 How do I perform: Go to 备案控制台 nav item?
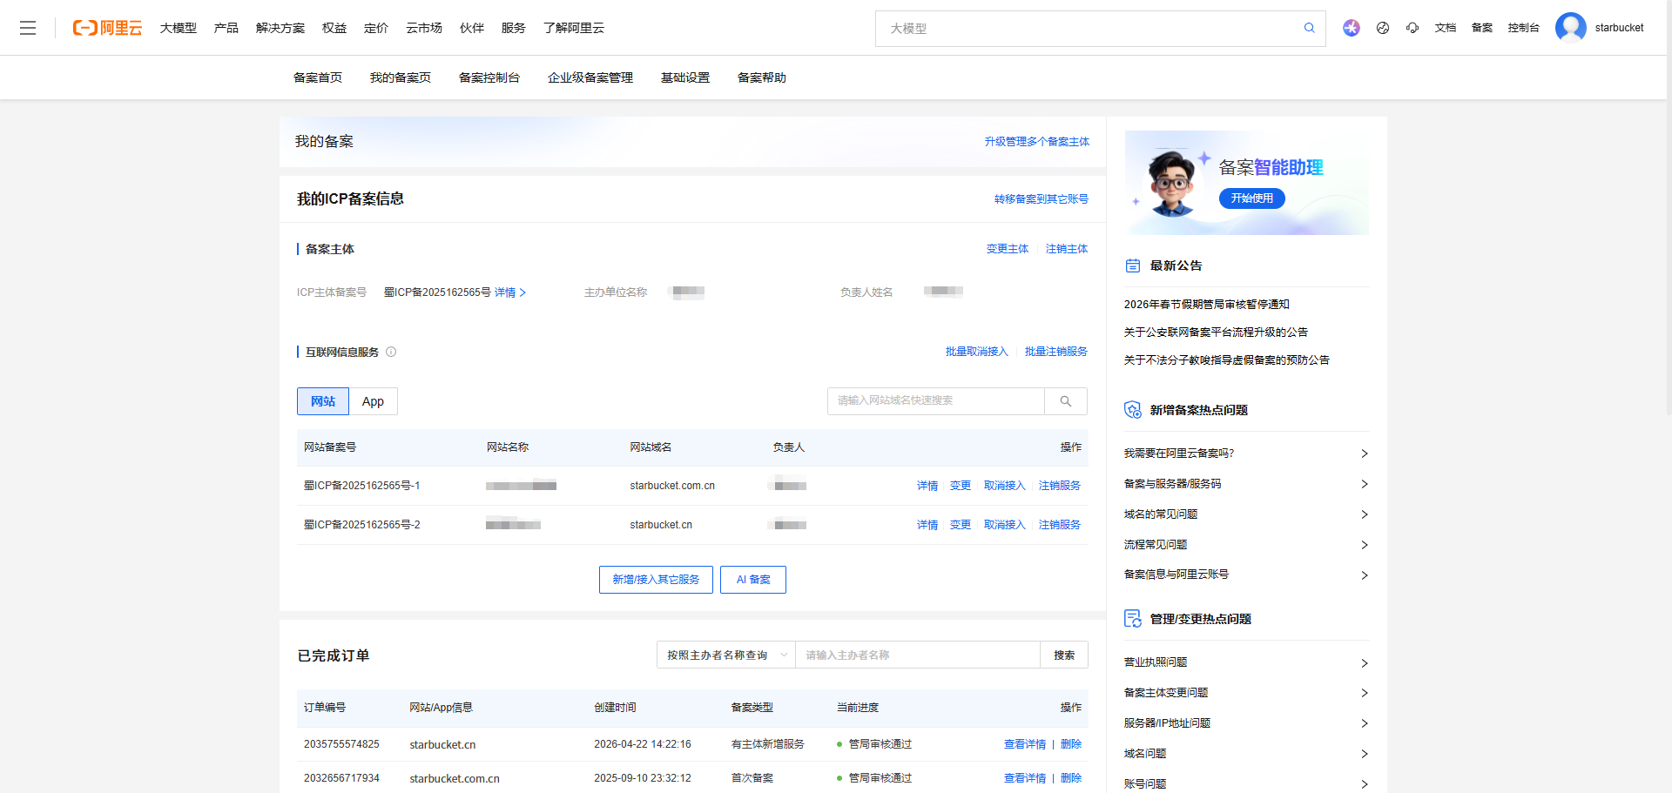(489, 77)
